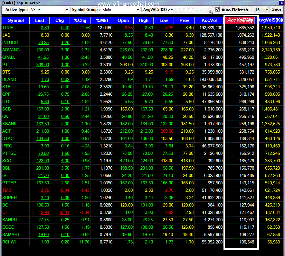Sort by the Prev column header
Image resolution: width=285 pixels, height=256 pixels.
click(184, 20)
